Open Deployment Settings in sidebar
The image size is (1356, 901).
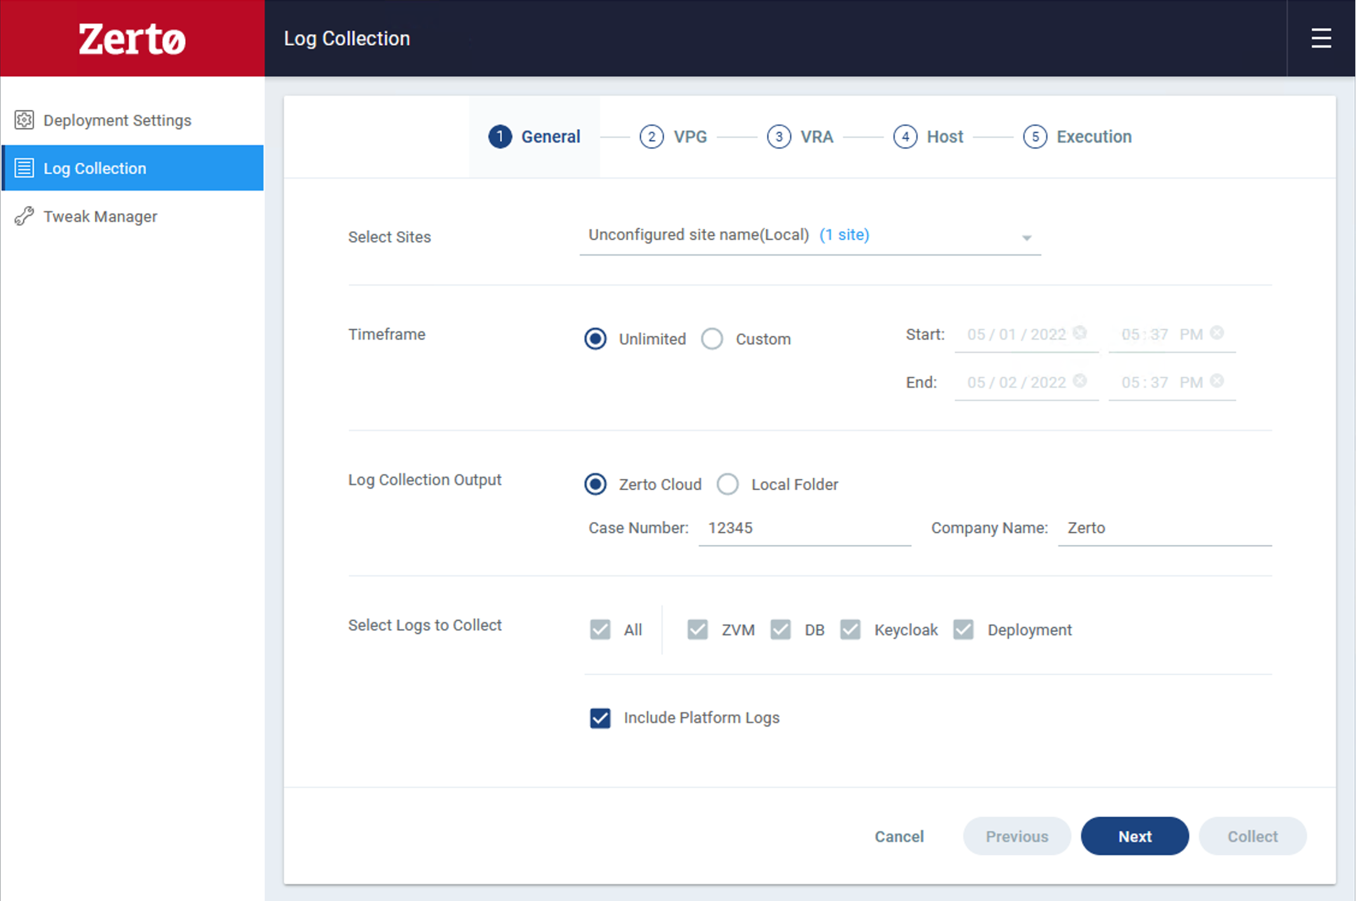click(x=132, y=120)
